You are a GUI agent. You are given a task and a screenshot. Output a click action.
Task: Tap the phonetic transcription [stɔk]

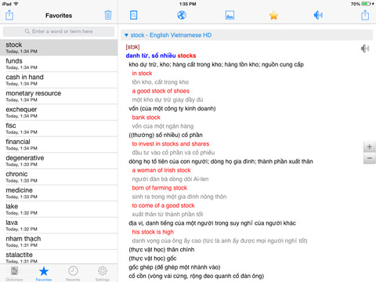pyautogui.click(x=132, y=47)
